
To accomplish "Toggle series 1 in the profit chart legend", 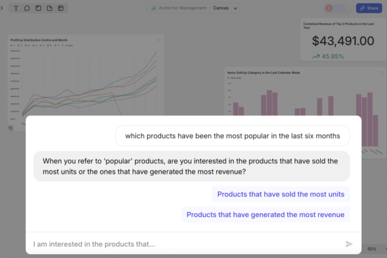I will (x=13, y=46).
